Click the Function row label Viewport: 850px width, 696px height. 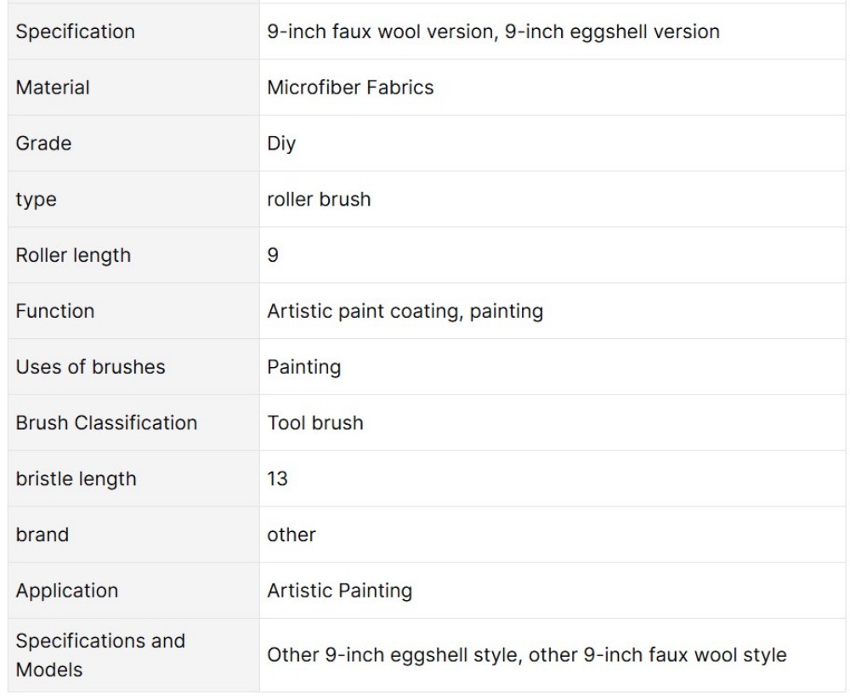coord(54,310)
